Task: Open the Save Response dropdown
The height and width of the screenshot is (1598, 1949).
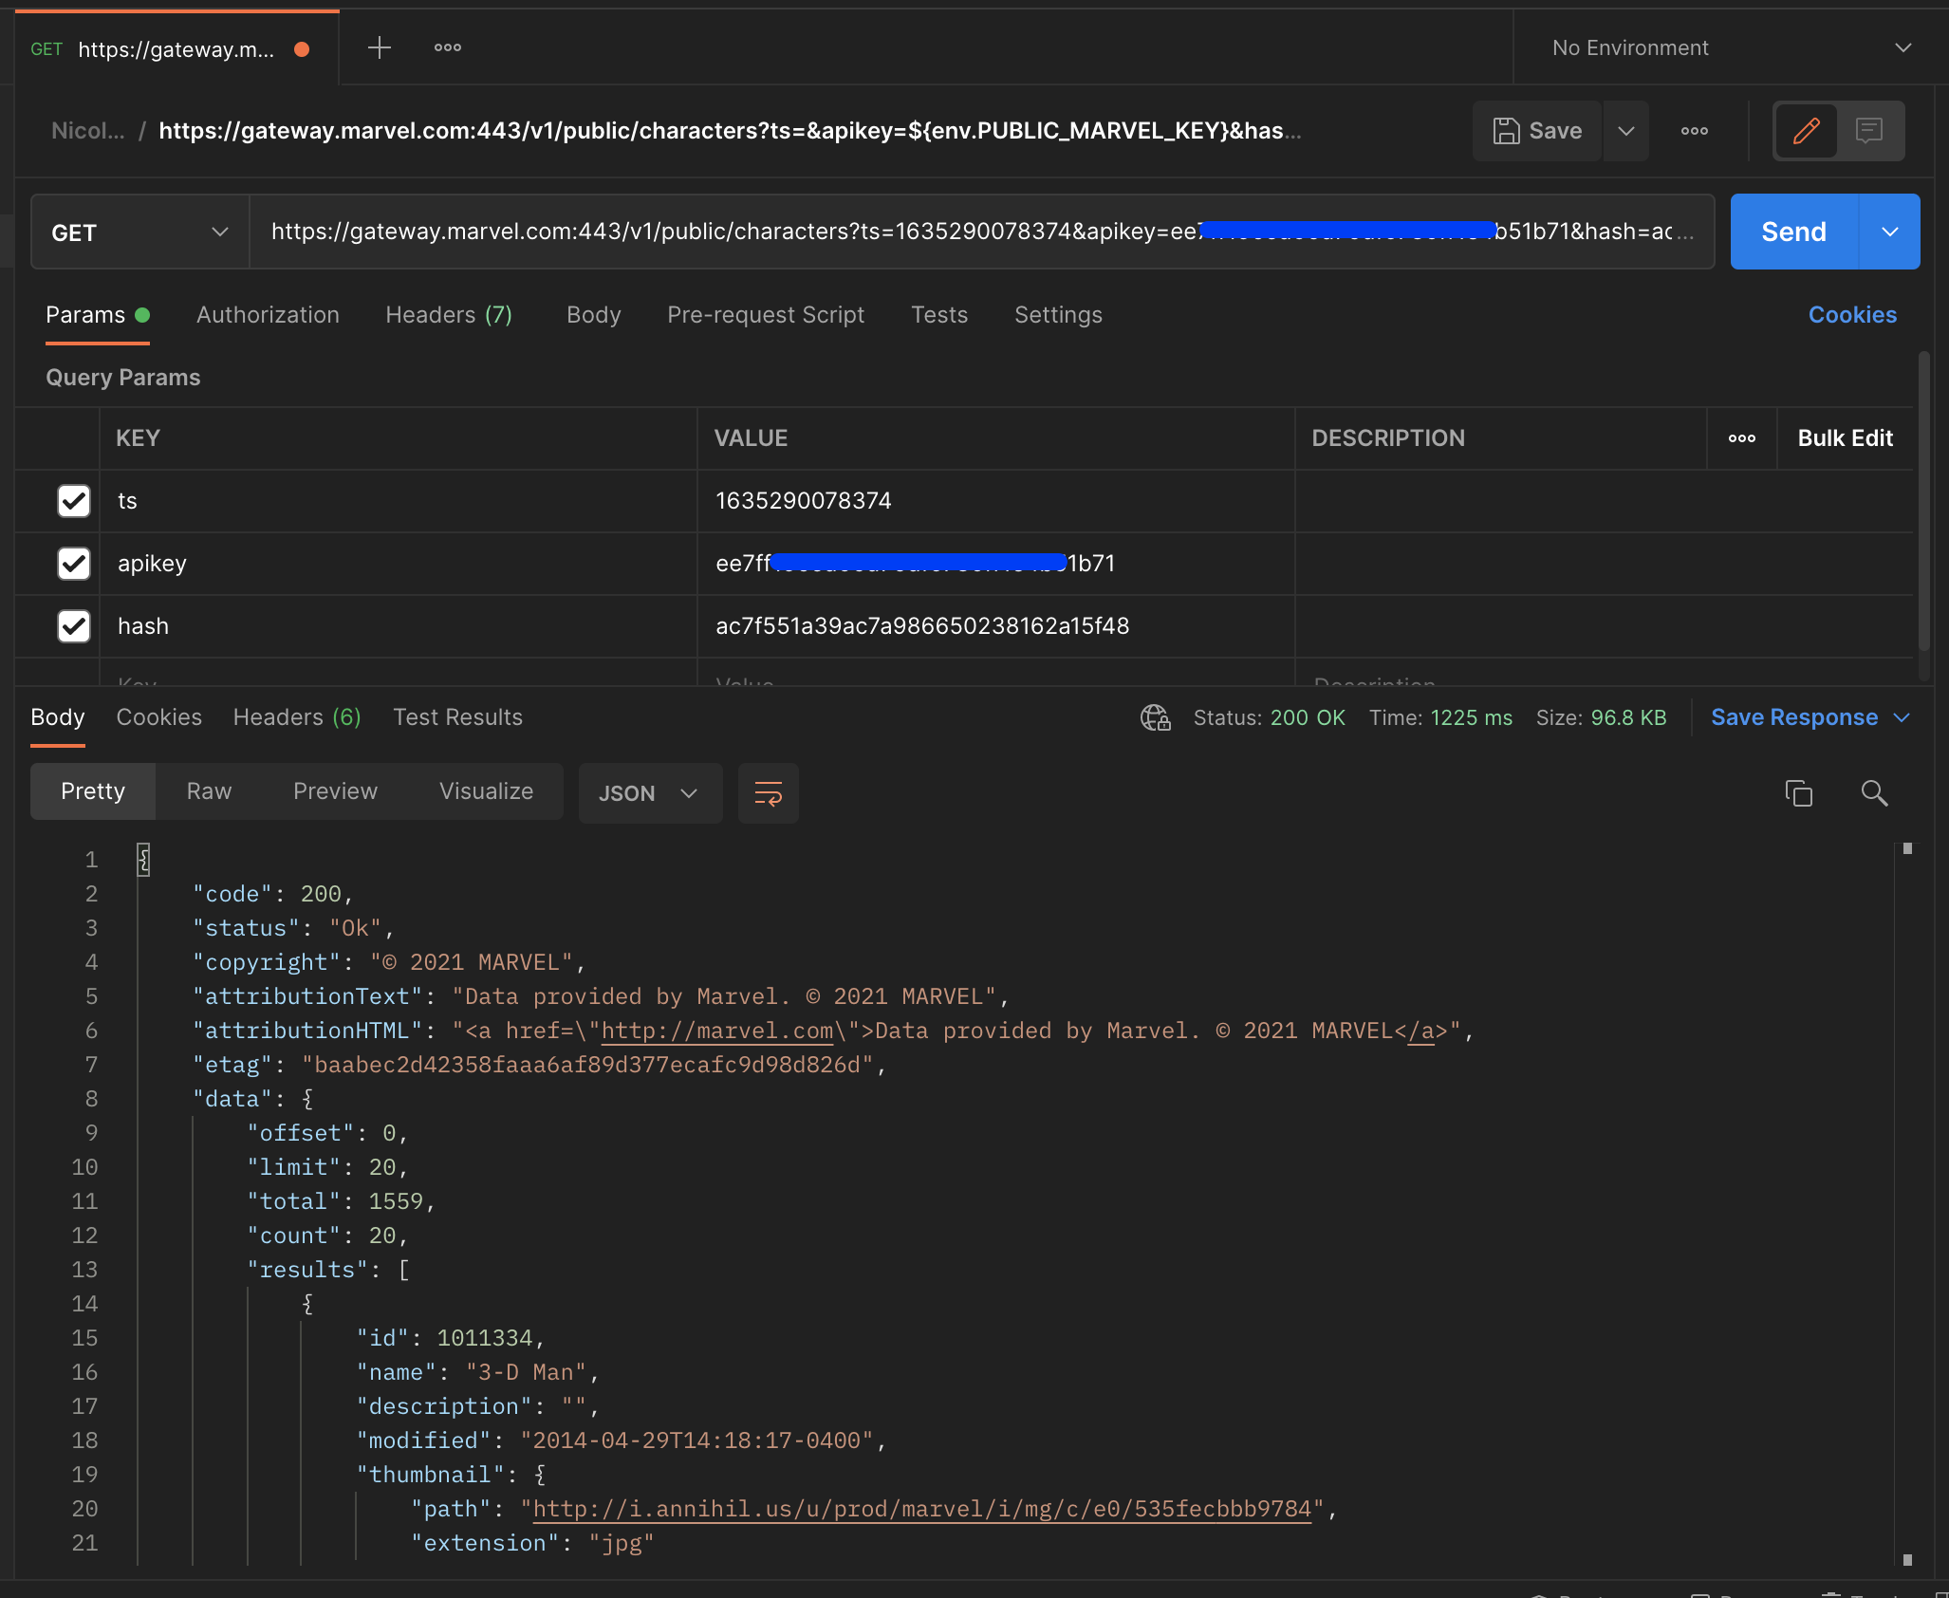Action: 1810,717
